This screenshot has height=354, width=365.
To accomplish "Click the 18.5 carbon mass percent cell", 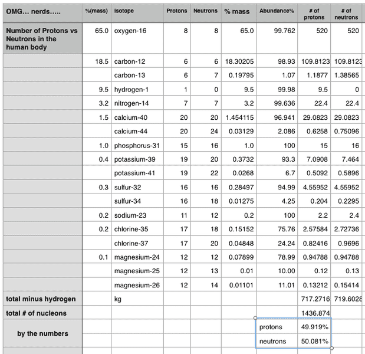I will click(97, 61).
